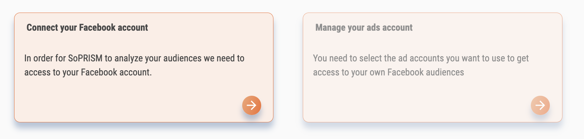Click the word 'audiences' in left card description
This screenshot has width=584, height=139.
click(x=182, y=58)
